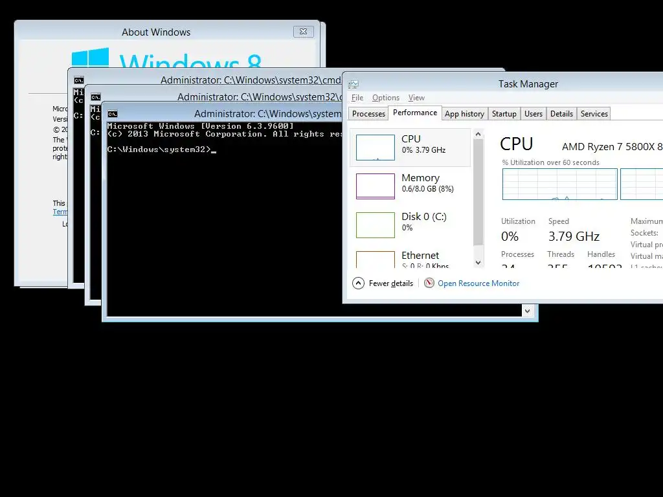Open the Task Manager File menu
663x497 pixels.
(x=357, y=98)
